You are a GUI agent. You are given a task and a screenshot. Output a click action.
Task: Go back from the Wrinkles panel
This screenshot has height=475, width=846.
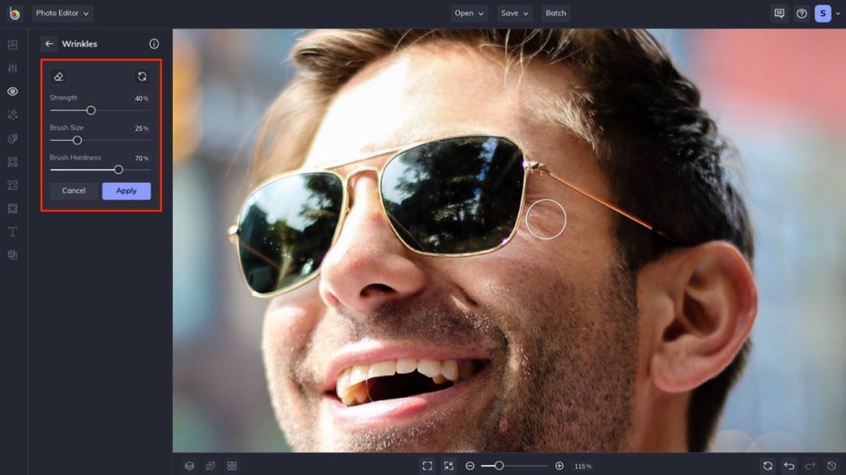(49, 44)
